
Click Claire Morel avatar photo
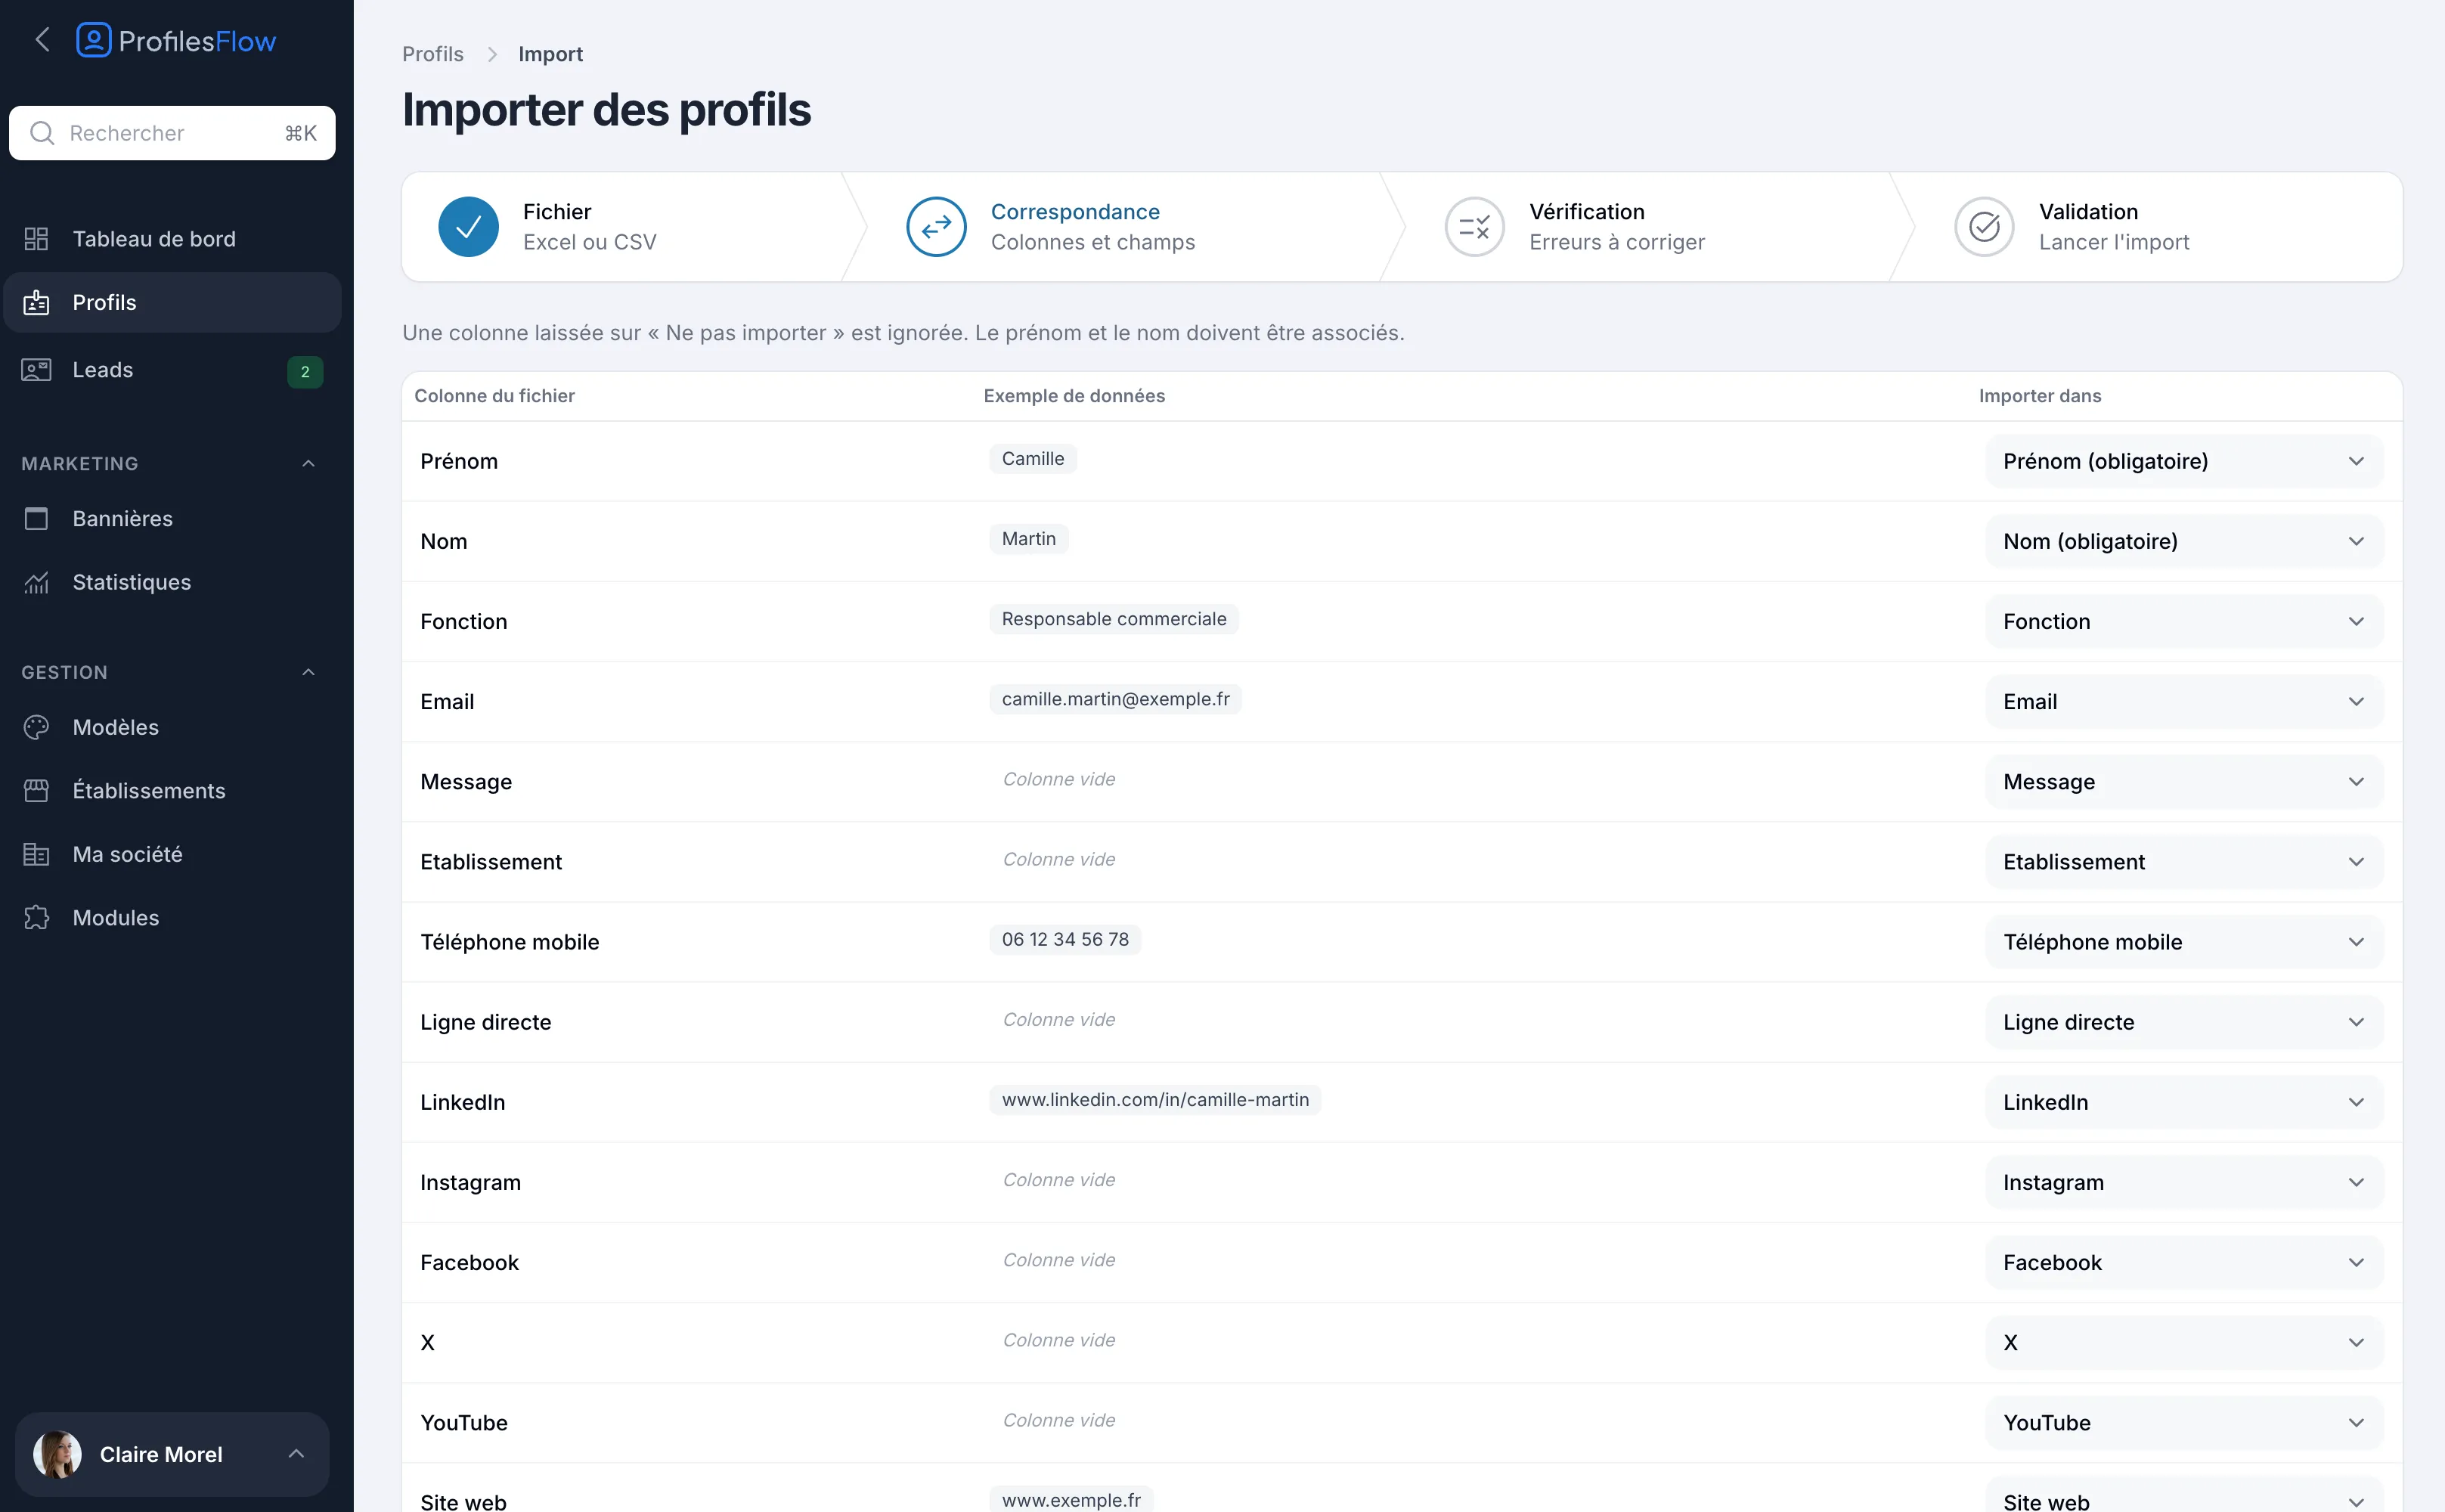click(58, 1454)
